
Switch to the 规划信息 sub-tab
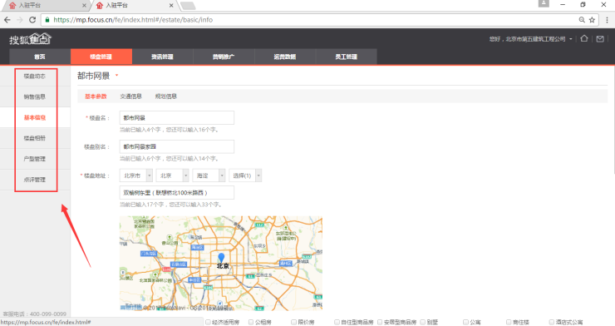coord(166,96)
